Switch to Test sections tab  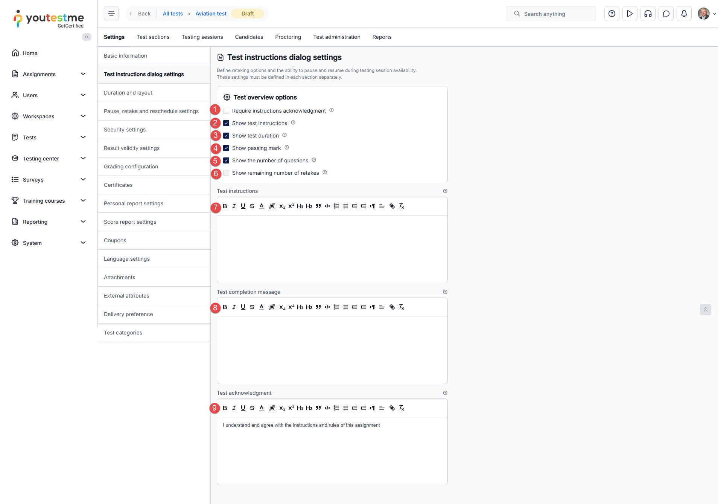tap(153, 37)
